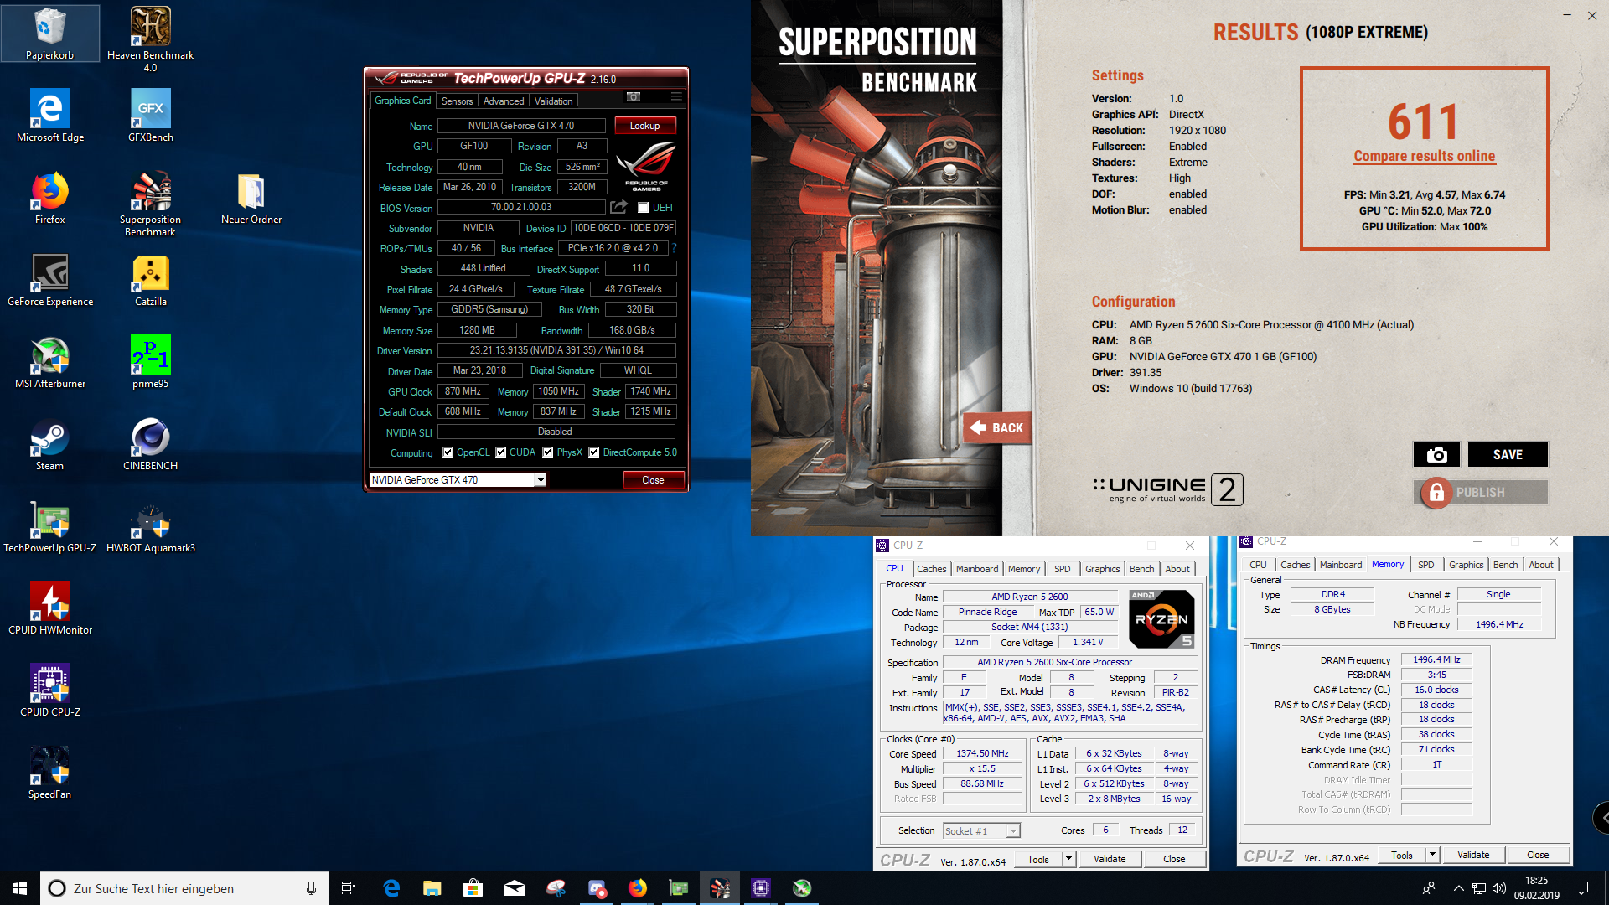Select the Neuer Ordner folder icon
Image resolution: width=1609 pixels, height=905 pixels.
(x=251, y=198)
